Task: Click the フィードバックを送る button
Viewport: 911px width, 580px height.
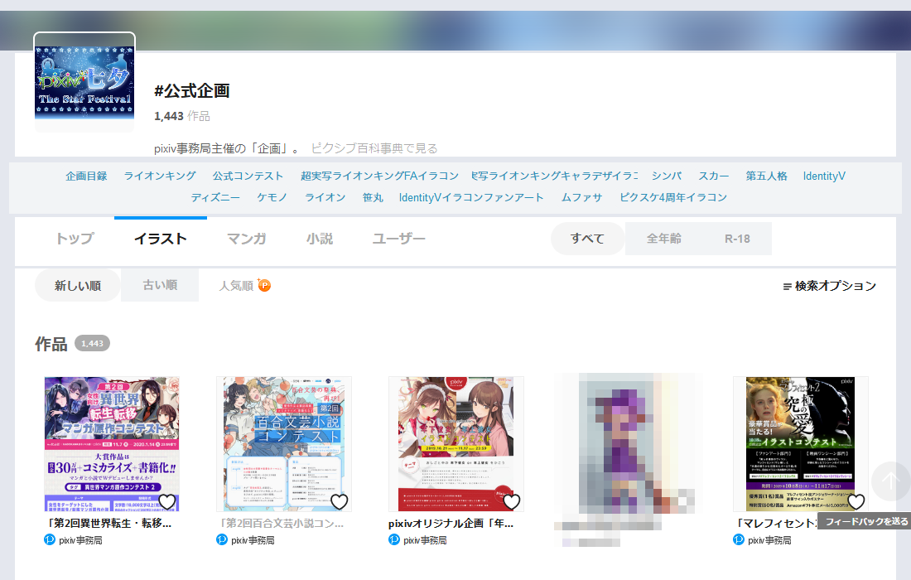Action: (865, 521)
